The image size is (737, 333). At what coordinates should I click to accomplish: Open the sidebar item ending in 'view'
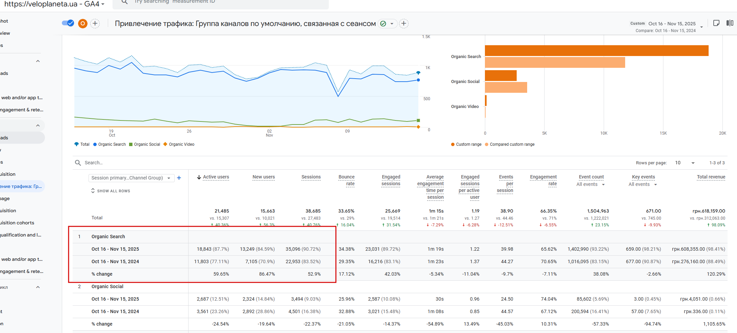(x=5, y=33)
